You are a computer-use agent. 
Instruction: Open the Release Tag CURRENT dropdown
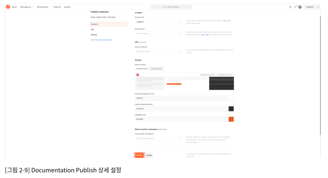[158, 22]
